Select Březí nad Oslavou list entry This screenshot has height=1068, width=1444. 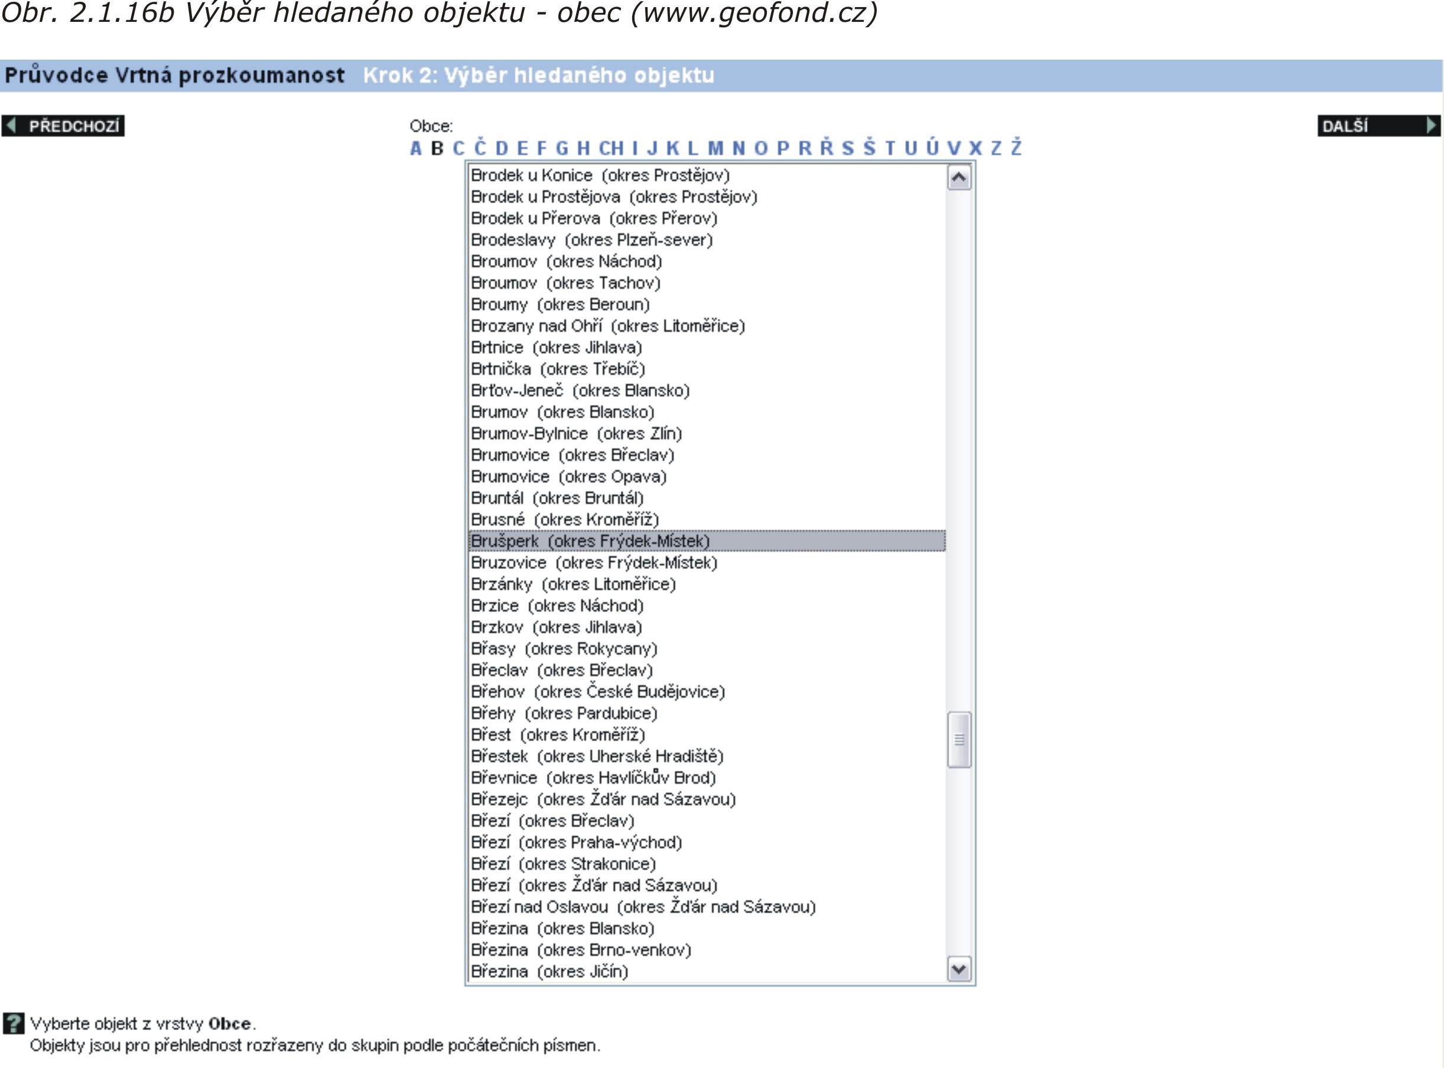pos(643,907)
